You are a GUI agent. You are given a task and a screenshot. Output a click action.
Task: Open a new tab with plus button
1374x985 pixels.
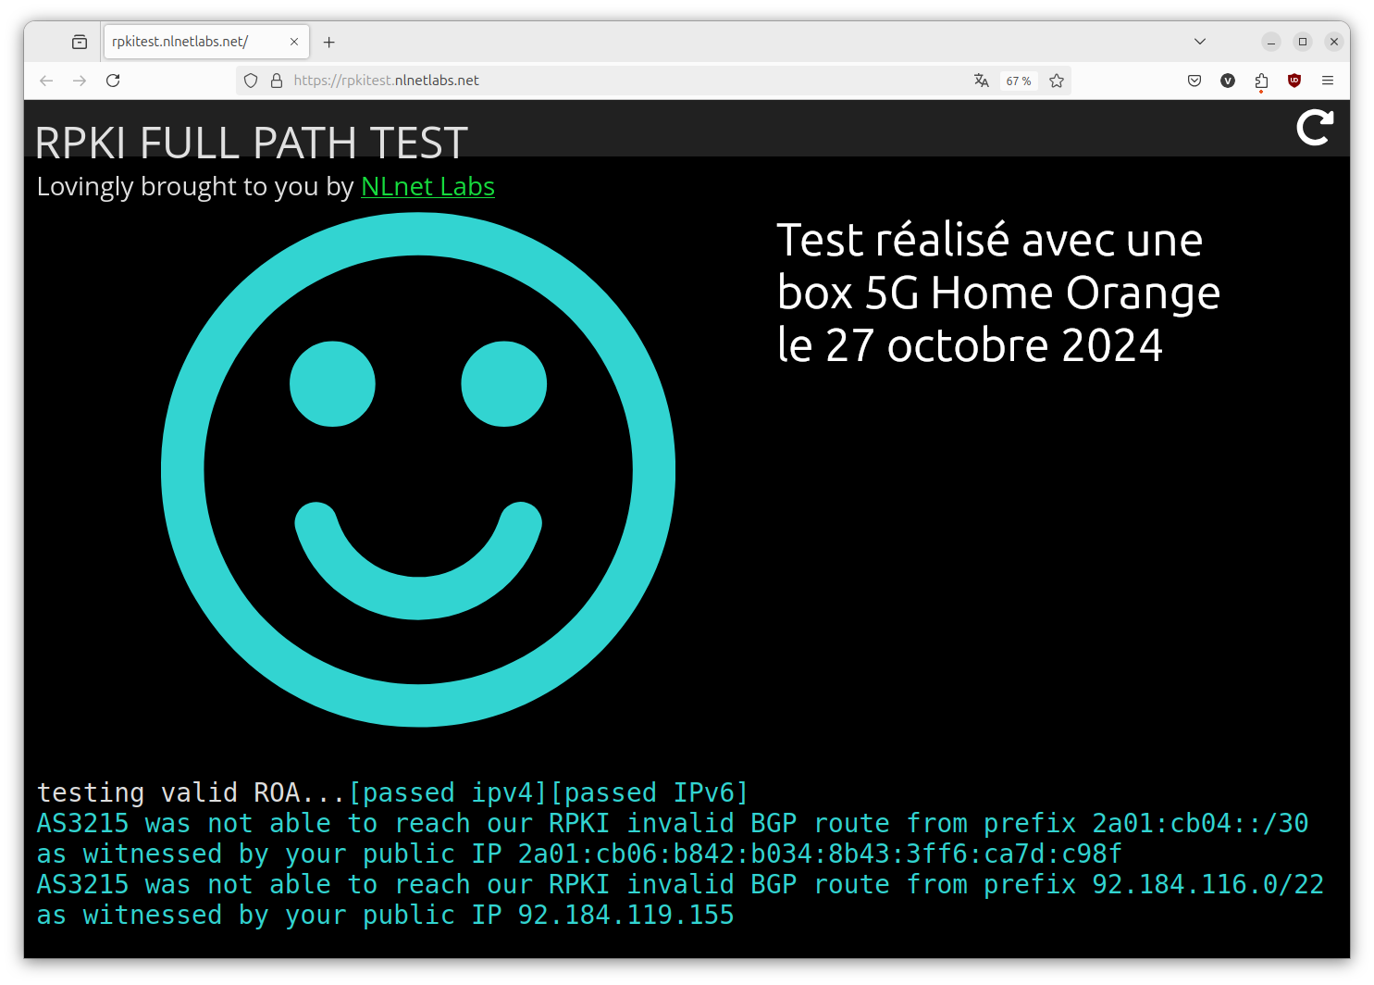pos(328,42)
